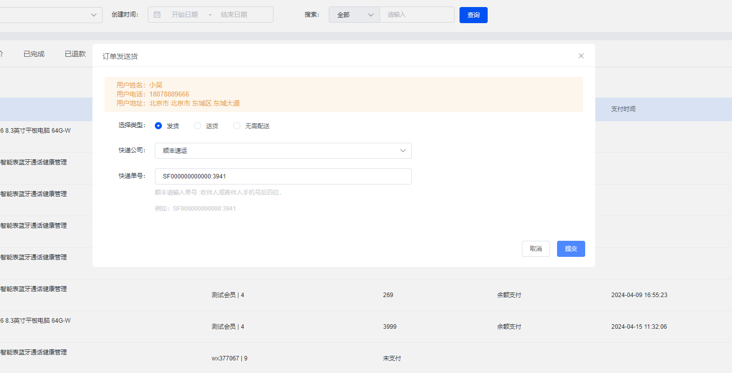This screenshot has height=373, width=732.
Task: Click the 未支付 status cell
Action: click(392, 358)
